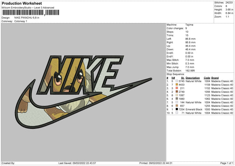Select the Colorway 1 value

(x=21, y=21)
